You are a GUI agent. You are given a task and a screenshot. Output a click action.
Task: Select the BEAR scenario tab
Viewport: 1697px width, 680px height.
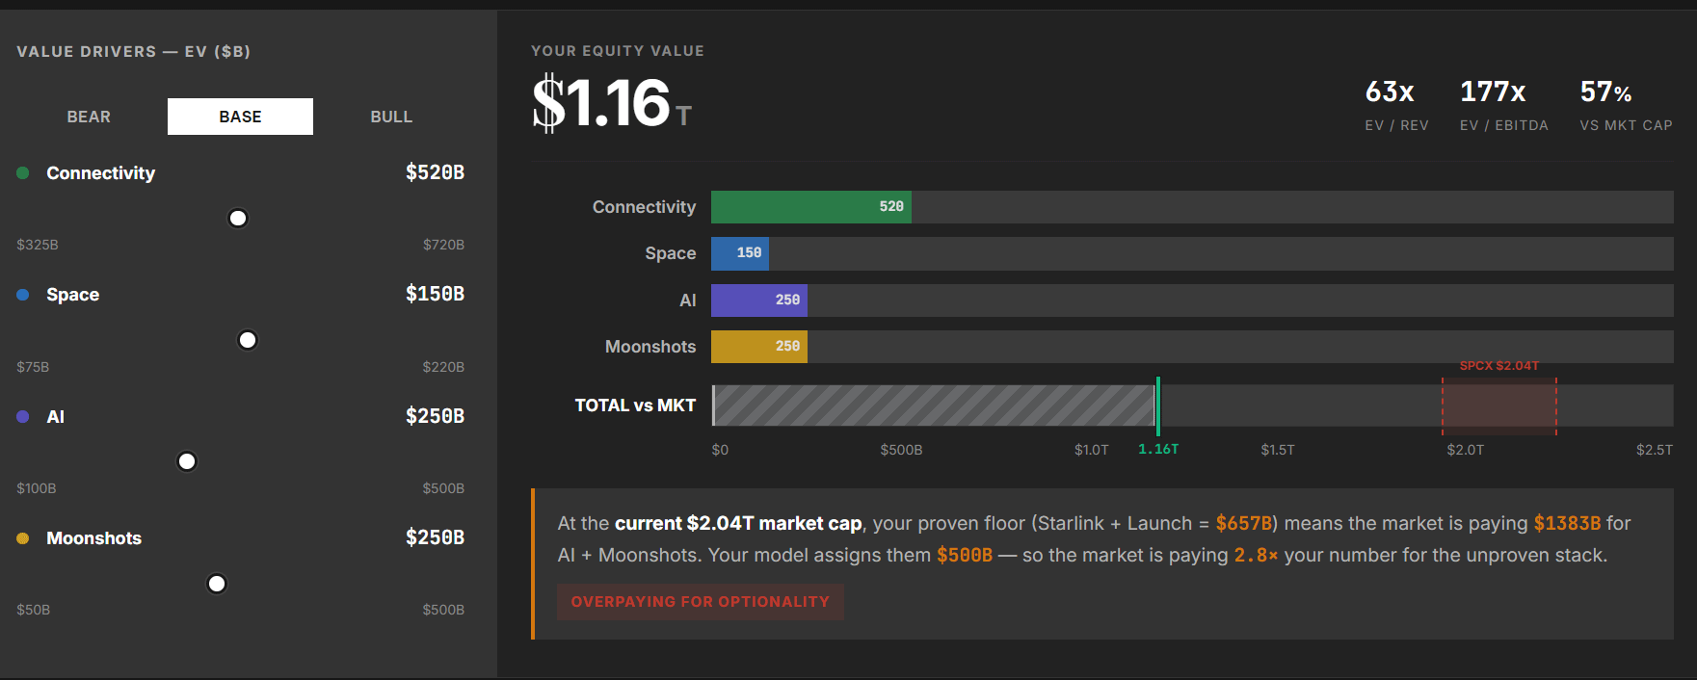point(89,117)
